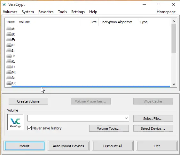Screen dimensions: 180x155
Task: Click the "M:" drive letter text
Action: [x=14, y=72]
